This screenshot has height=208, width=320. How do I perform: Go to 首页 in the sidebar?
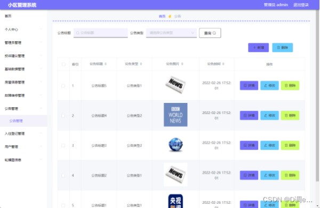[x=23, y=16]
